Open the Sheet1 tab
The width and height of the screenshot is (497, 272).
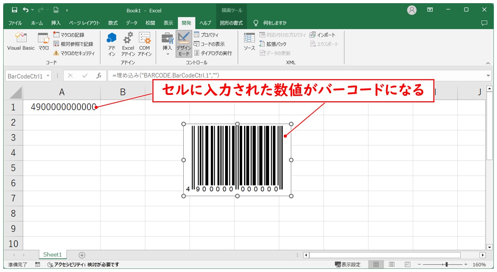[x=53, y=255]
